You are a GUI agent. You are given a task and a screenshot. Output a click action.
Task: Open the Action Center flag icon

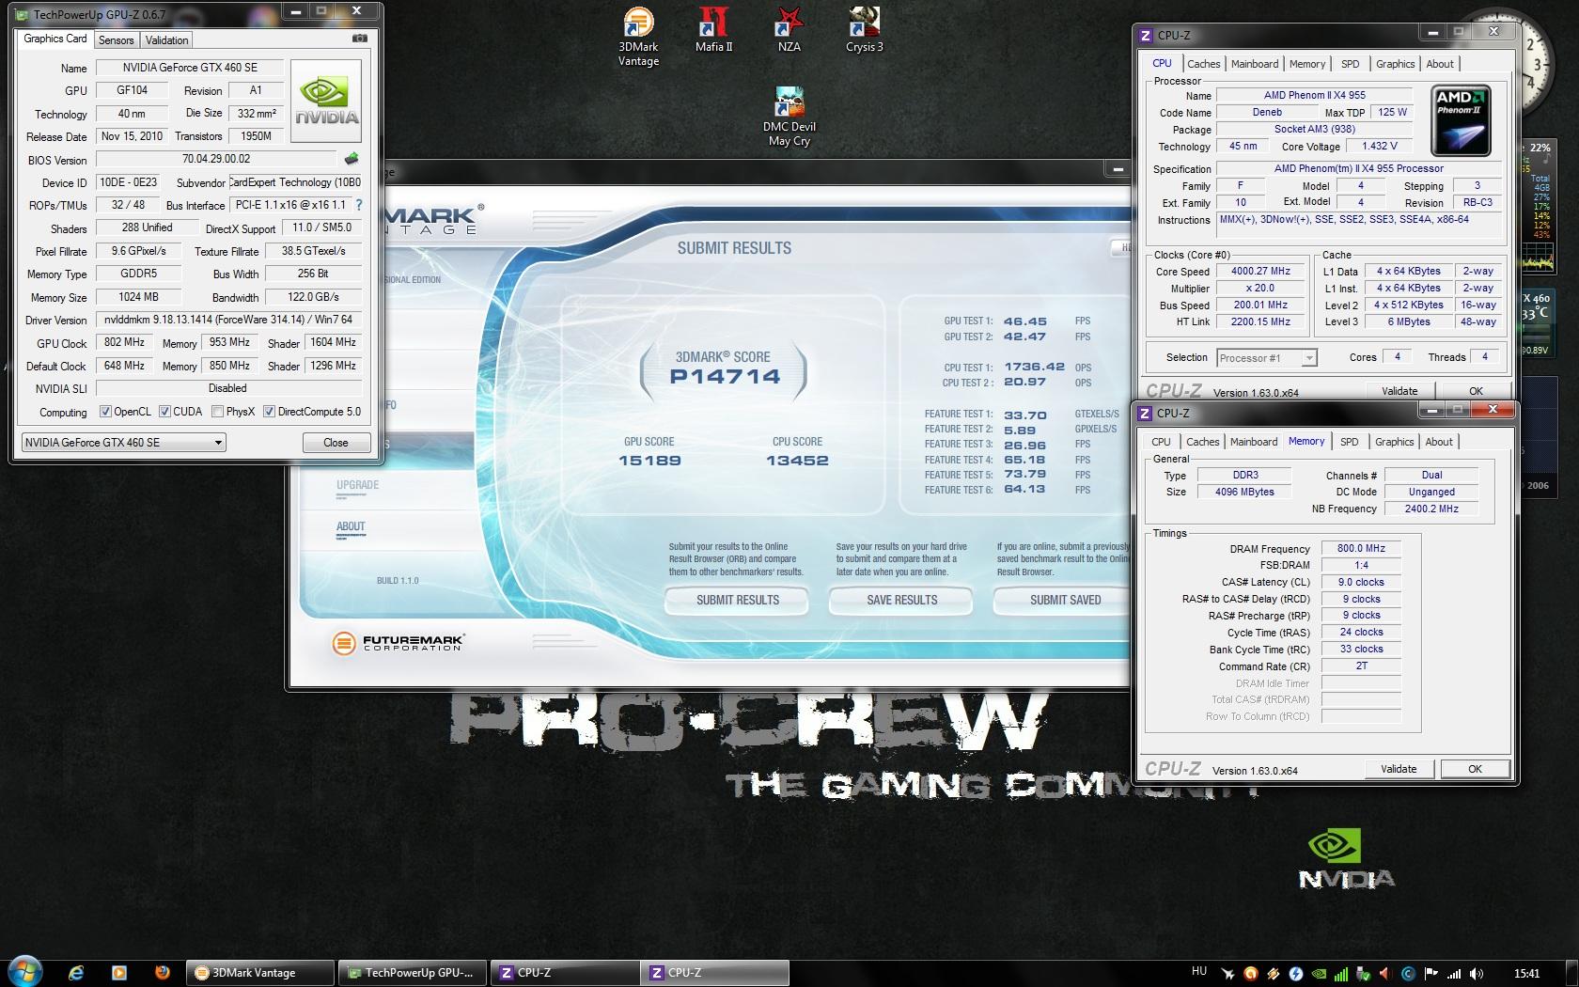point(1431,974)
